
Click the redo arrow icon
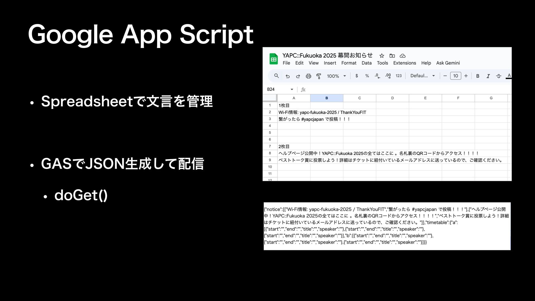tap(298, 76)
